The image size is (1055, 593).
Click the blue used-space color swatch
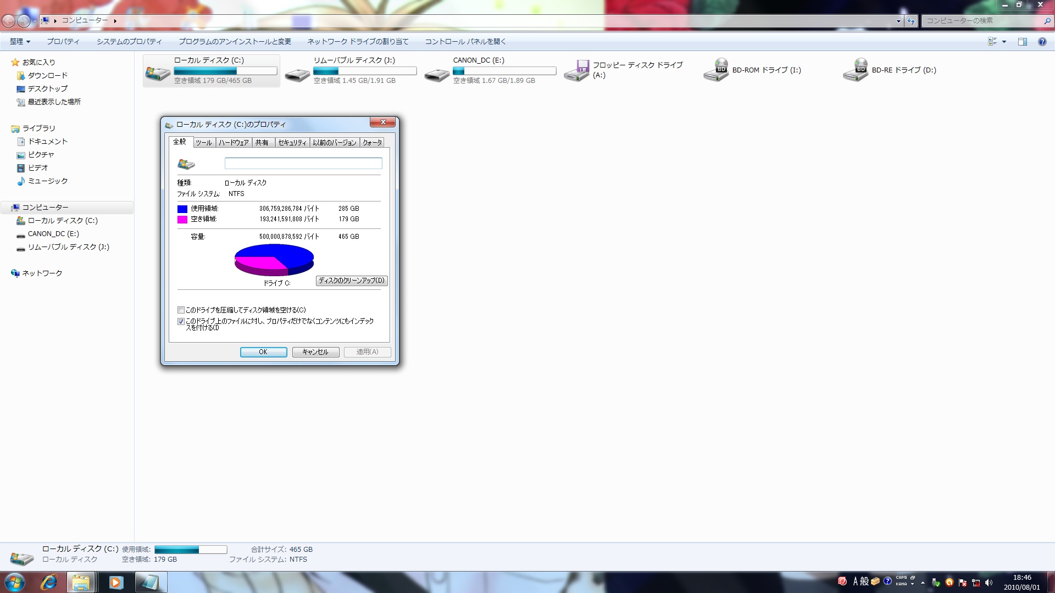point(182,209)
